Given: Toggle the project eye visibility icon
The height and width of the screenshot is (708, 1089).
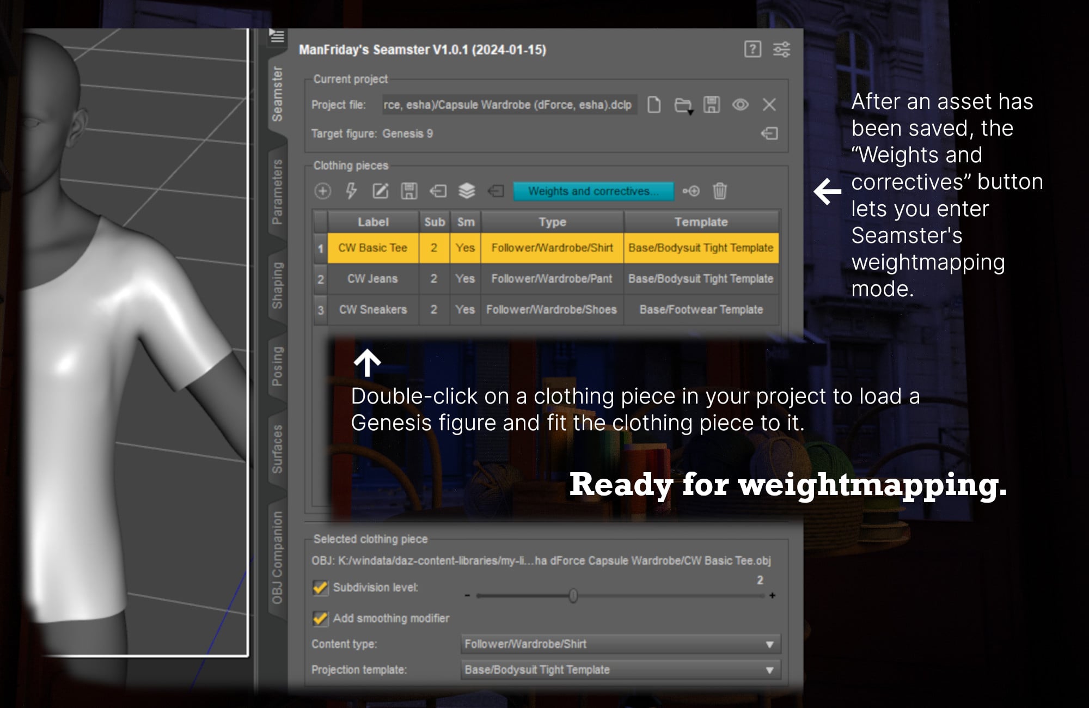Looking at the screenshot, I should click(740, 105).
